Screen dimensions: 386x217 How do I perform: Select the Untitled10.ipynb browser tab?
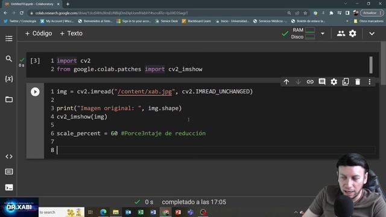tap(32, 4)
